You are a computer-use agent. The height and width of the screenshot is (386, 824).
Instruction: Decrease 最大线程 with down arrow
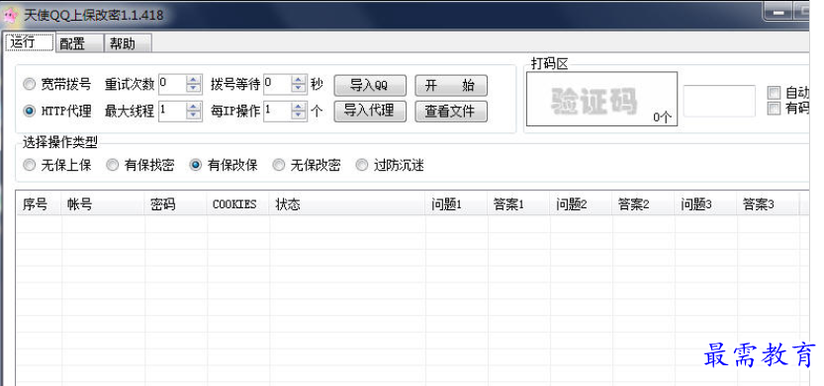click(x=194, y=115)
